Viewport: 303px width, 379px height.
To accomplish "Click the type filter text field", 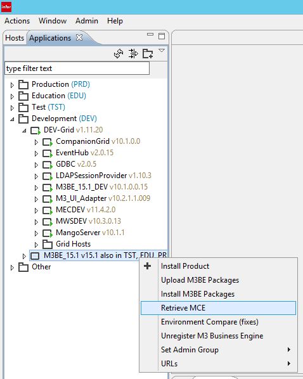I will tap(77, 68).
